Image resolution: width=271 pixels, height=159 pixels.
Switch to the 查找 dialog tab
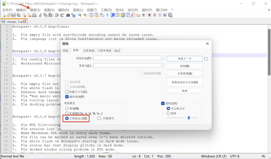click(65, 51)
